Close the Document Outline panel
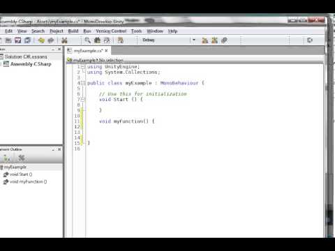This screenshot has width=335, height=251. tap(59, 149)
